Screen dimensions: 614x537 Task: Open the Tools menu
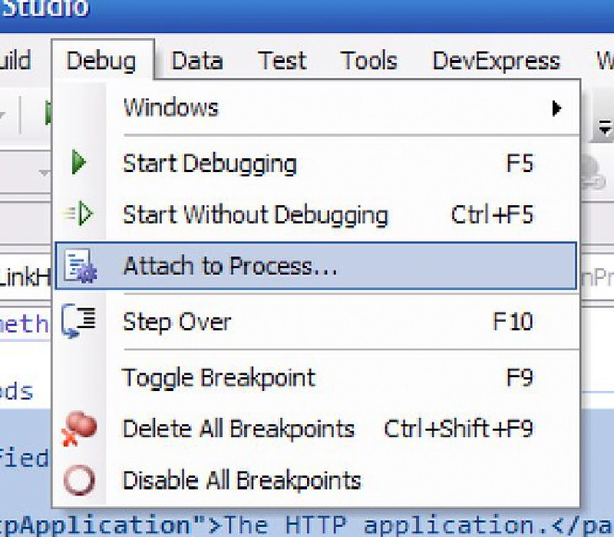tap(369, 60)
